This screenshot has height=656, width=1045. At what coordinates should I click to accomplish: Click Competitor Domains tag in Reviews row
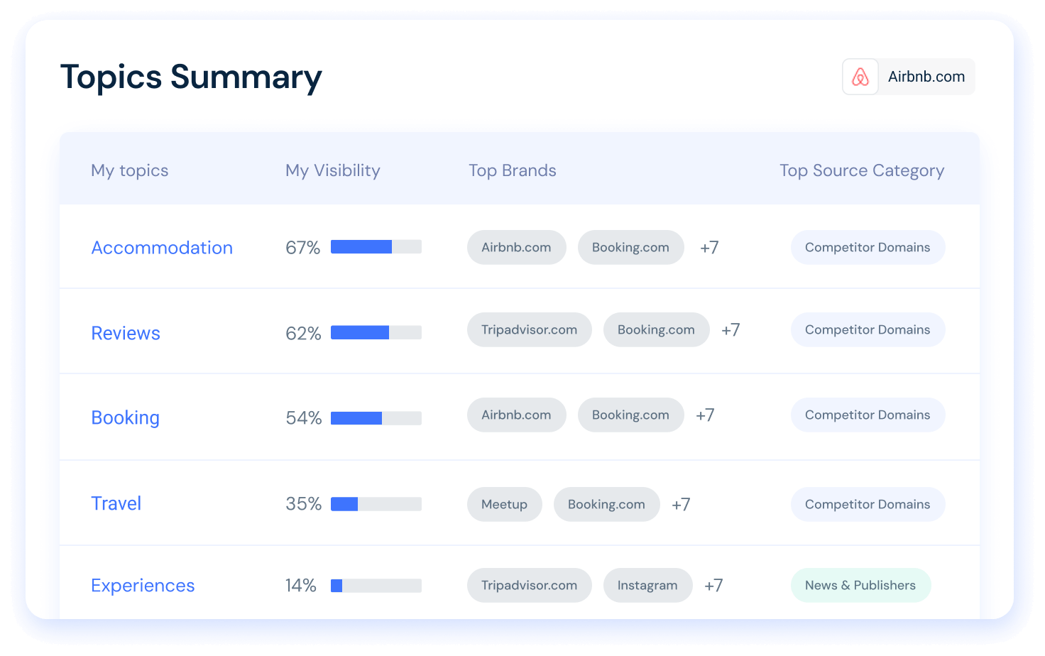[x=867, y=330]
